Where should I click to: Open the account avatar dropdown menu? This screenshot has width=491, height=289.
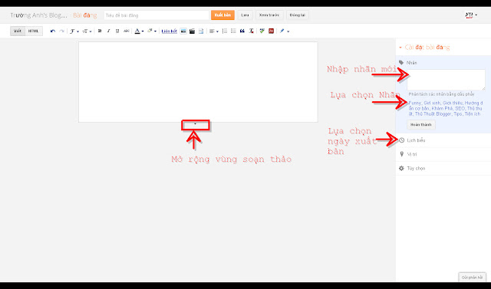tap(471, 15)
